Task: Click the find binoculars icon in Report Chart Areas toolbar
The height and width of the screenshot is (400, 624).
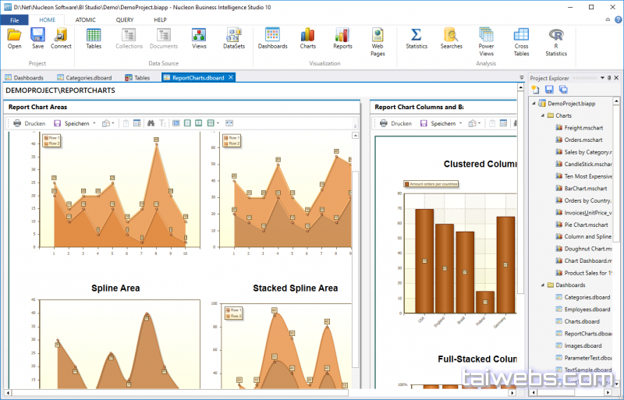Action: [x=151, y=123]
